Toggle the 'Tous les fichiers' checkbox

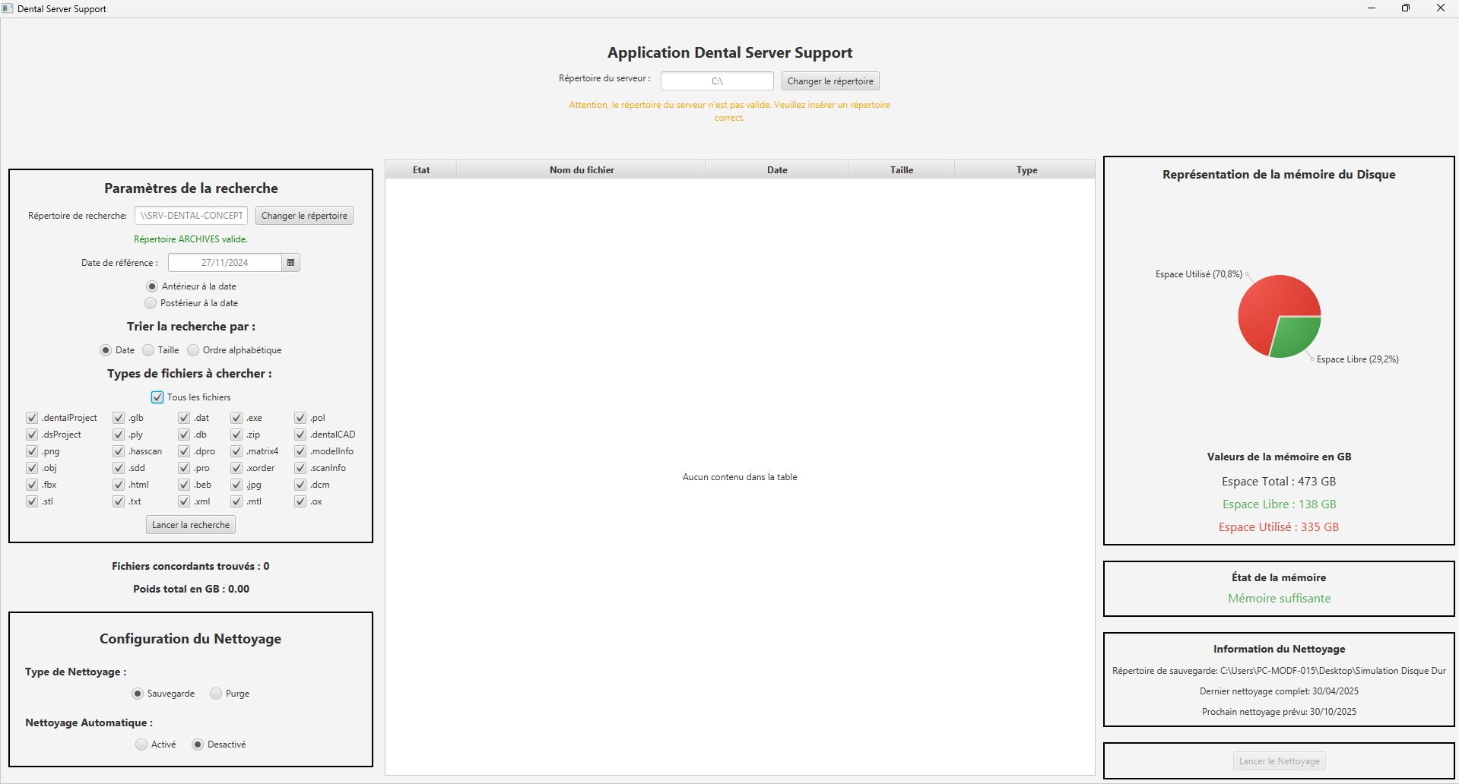pos(157,397)
